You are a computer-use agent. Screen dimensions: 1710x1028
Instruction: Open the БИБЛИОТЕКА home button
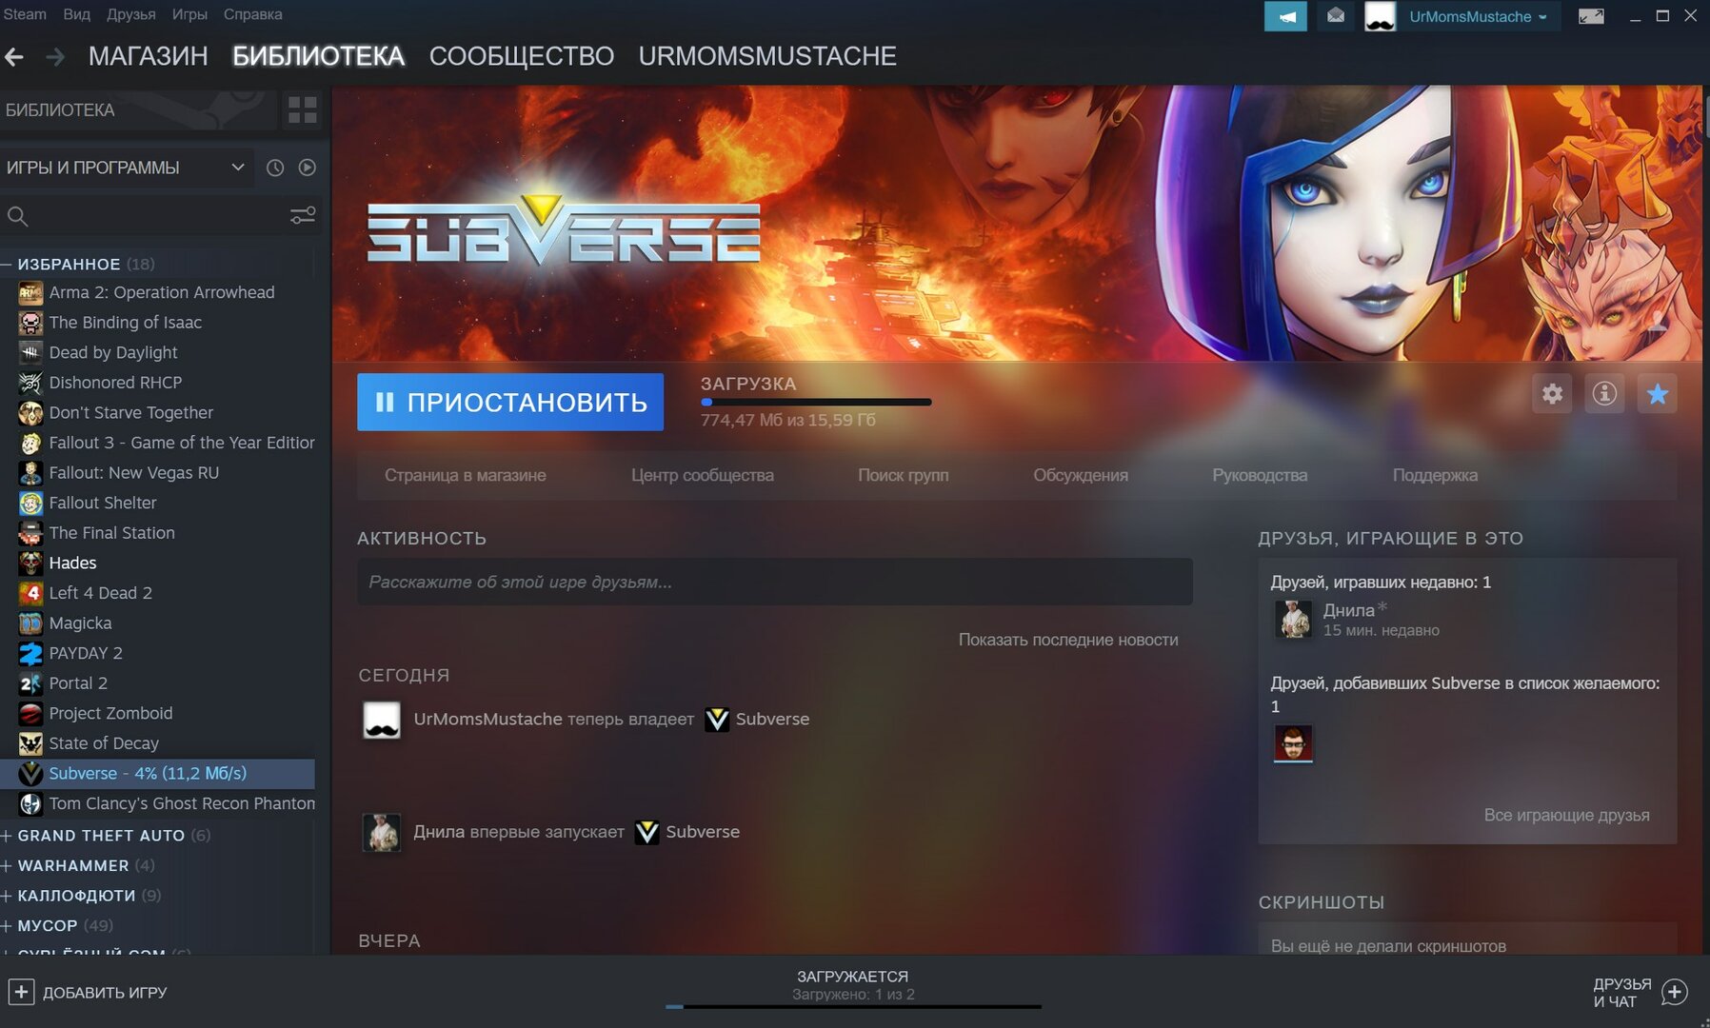138,110
